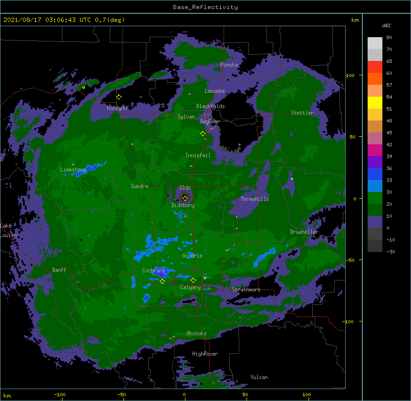This screenshot has width=411, height=401.
Task: Click the 80 value in dBZ legend
Action: 389,38
